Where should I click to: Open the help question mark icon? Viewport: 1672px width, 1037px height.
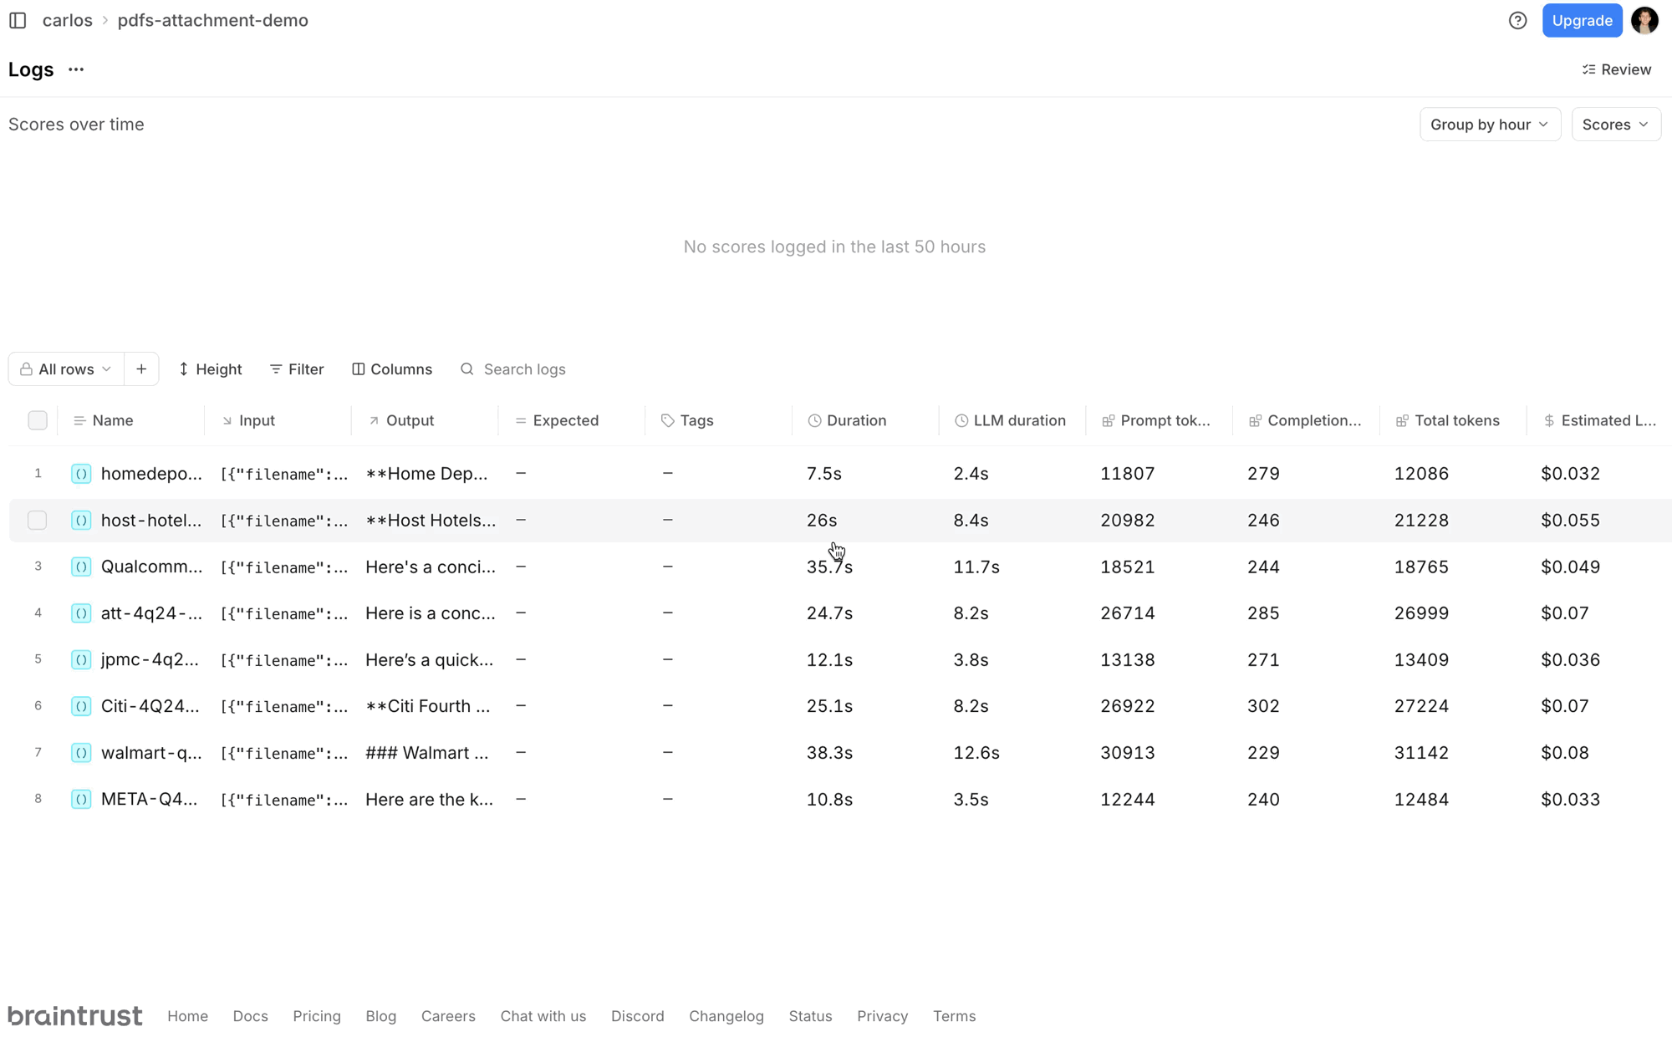coord(1517,20)
